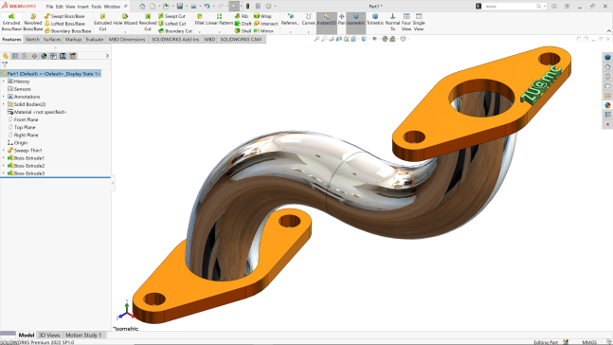Activate the Extruded Cut tool
Screen dimensions: 613x345
(102, 23)
